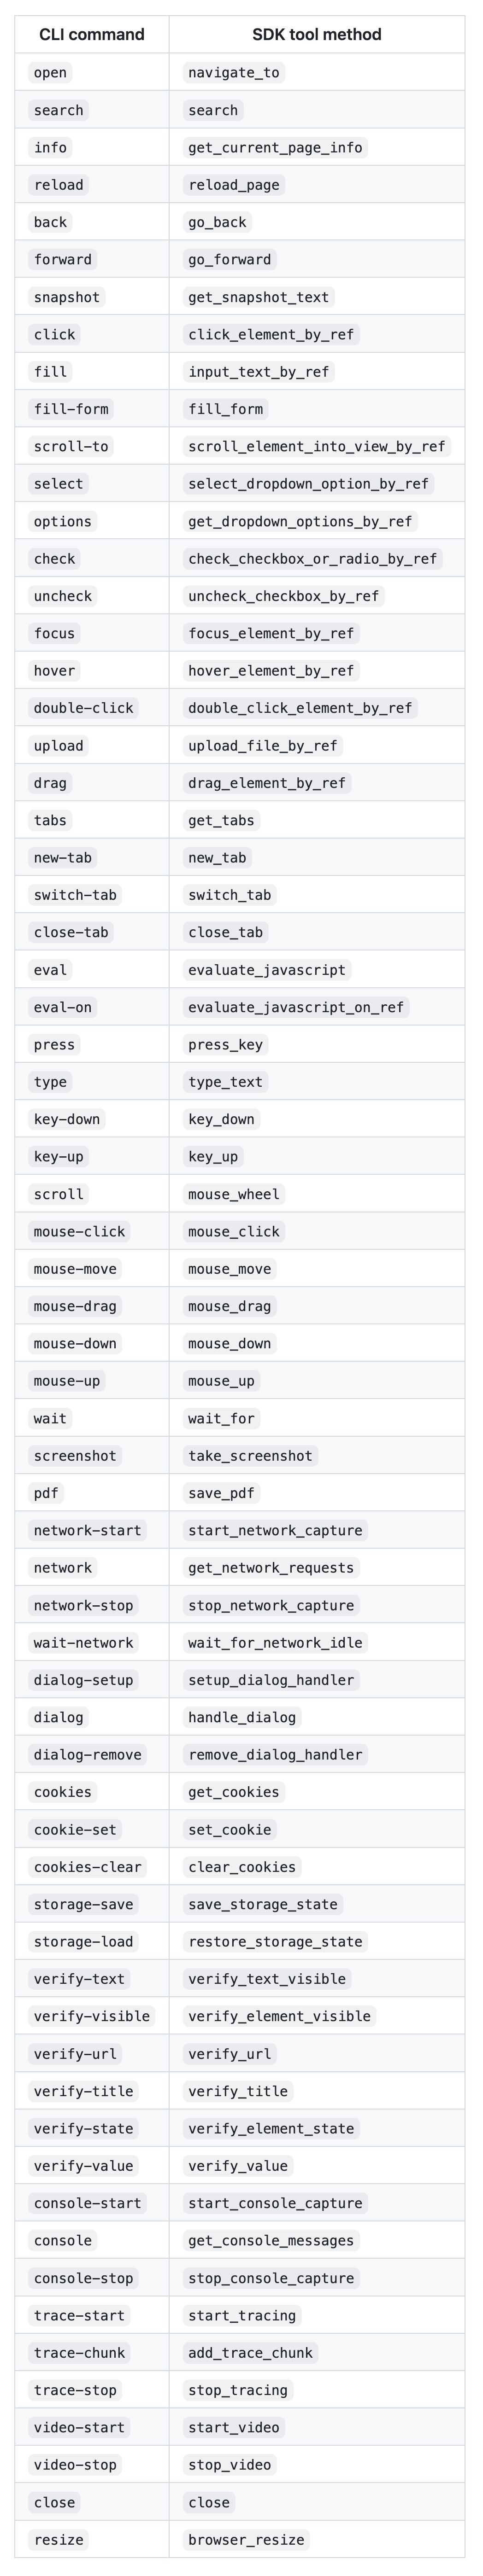Select the verify_element_visible method

click(279, 2017)
